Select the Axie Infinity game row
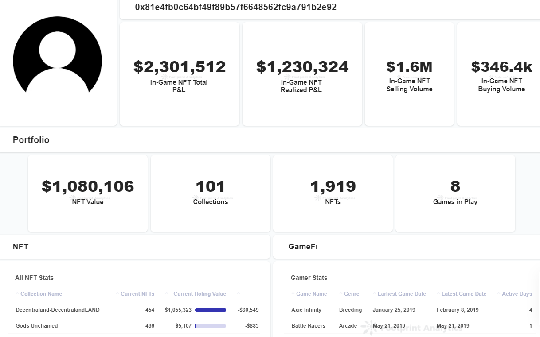The image size is (540, 337). point(306,310)
